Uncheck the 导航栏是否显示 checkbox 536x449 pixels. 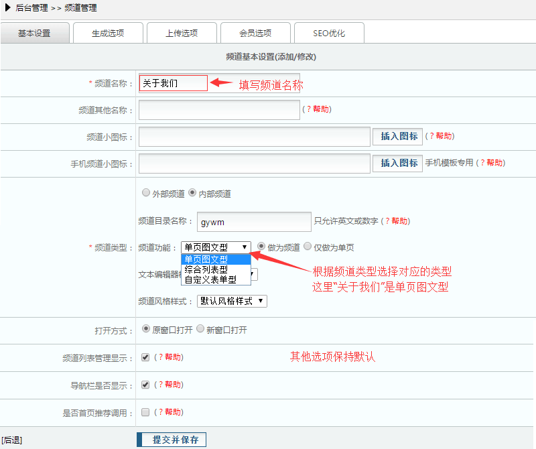point(145,385)
